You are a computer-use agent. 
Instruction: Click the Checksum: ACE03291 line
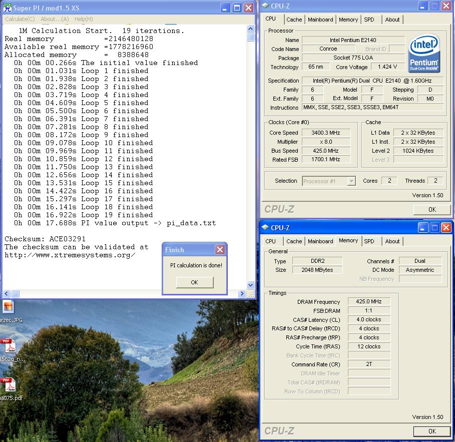[45, 239]
